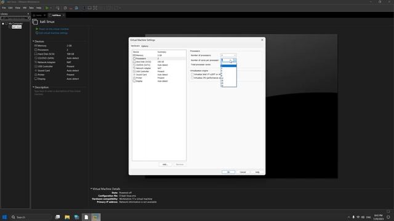
Task: Open the Tabs menu
Action: 31,8
